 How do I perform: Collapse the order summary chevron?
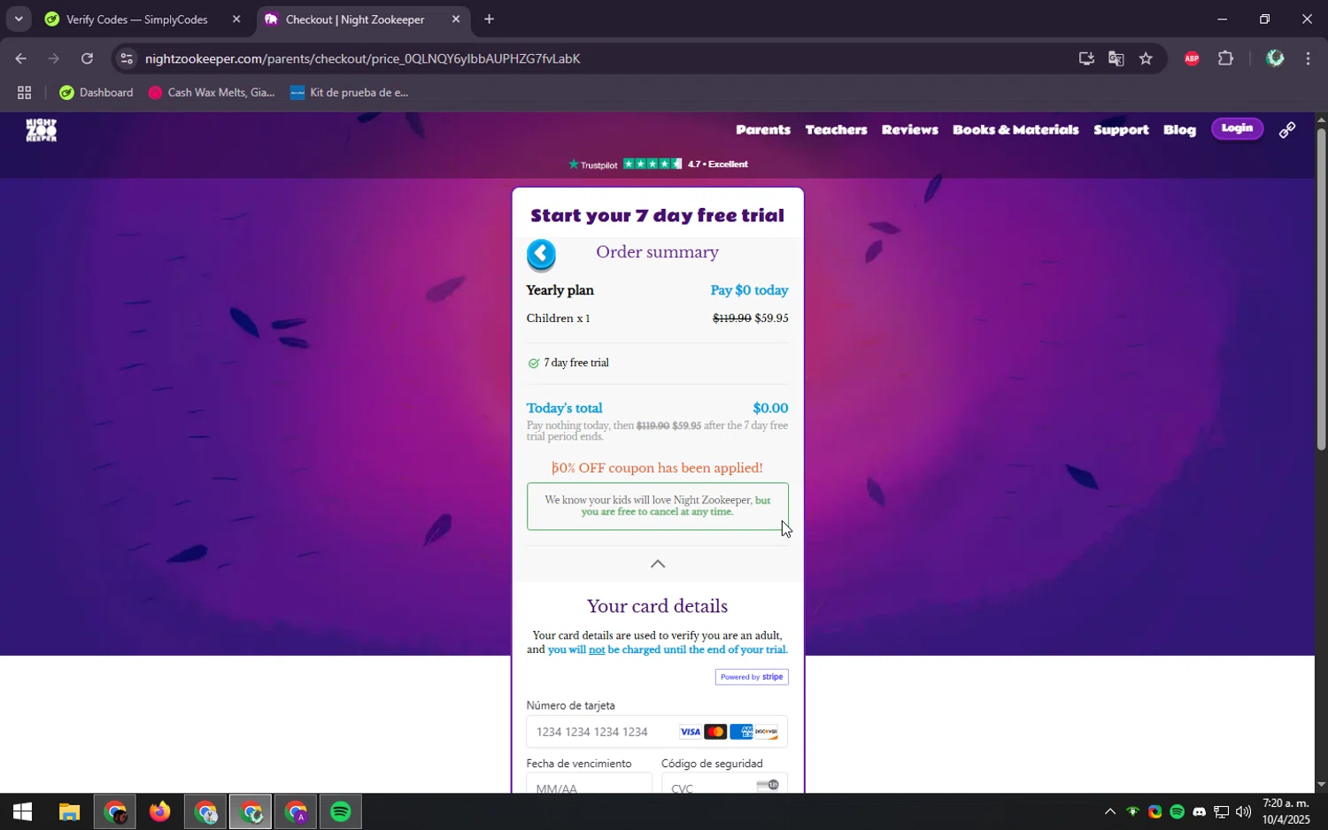coord(658,564)
